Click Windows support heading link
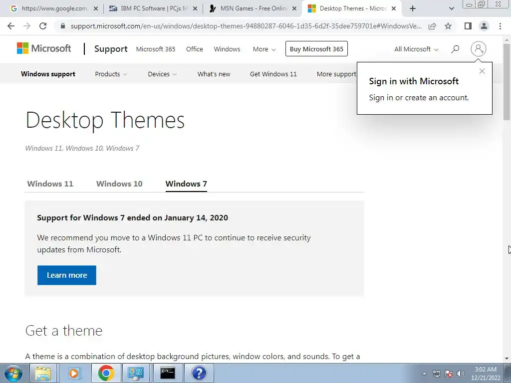Viewport: 511px width, 383px height. (x=48, y=74)
